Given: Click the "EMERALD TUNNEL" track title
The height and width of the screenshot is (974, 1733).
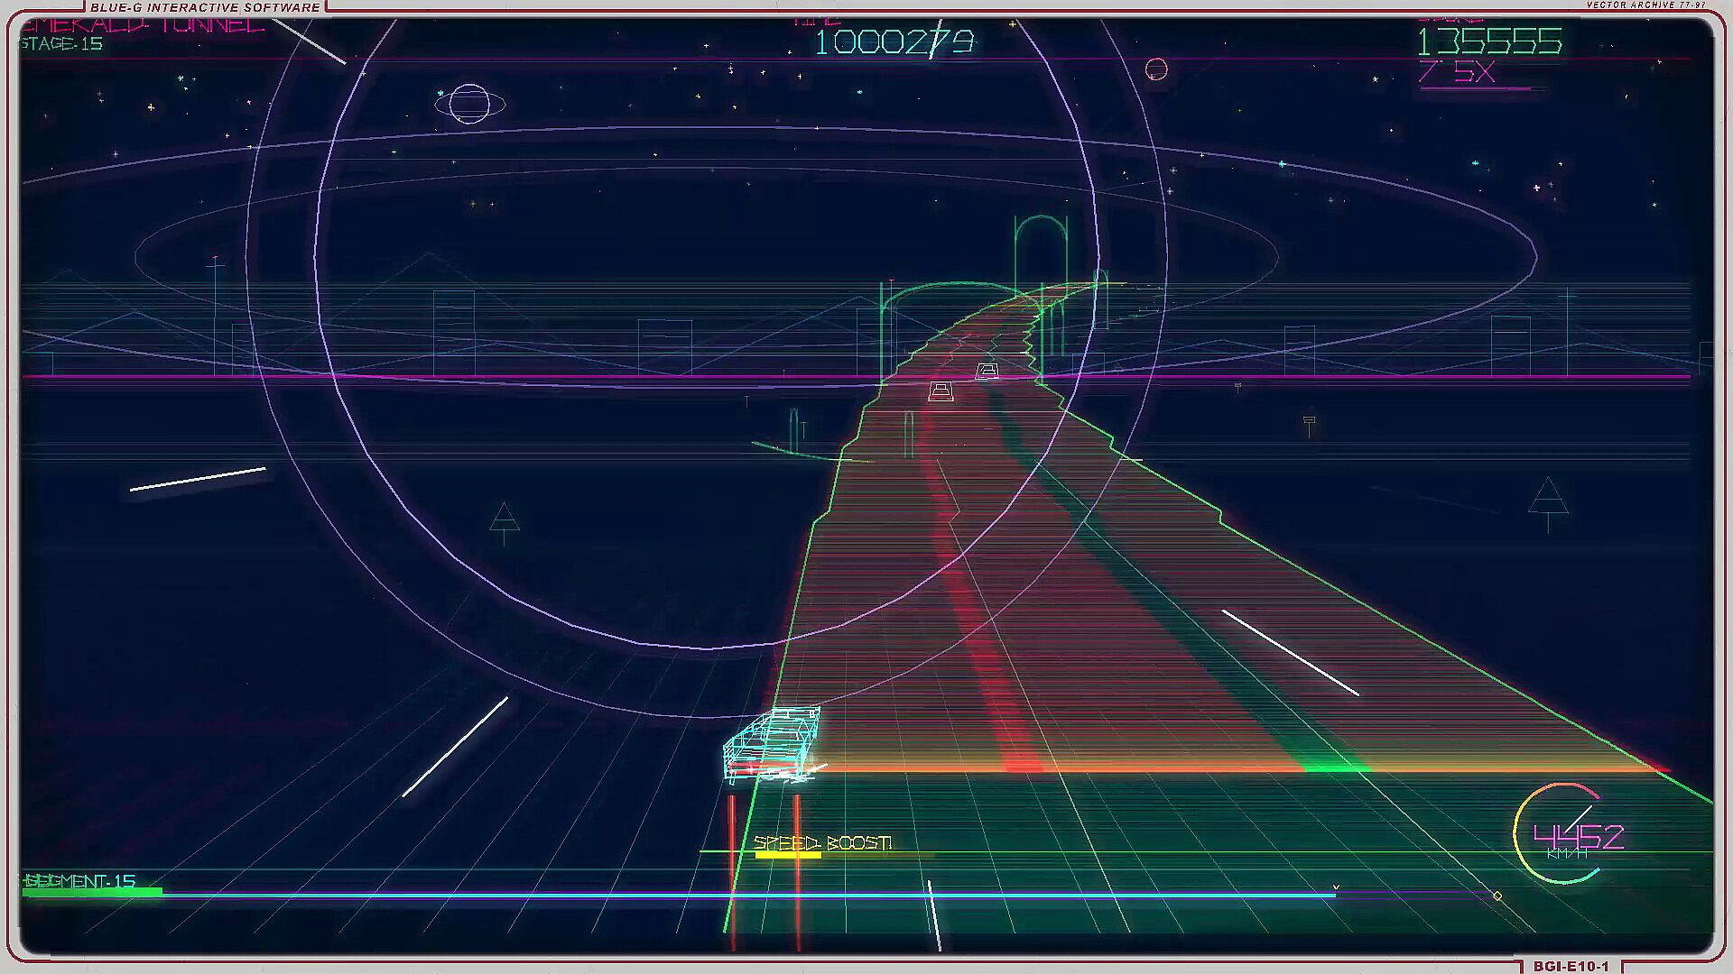Looking at the screenshot, I should click(x=143, y=24).
